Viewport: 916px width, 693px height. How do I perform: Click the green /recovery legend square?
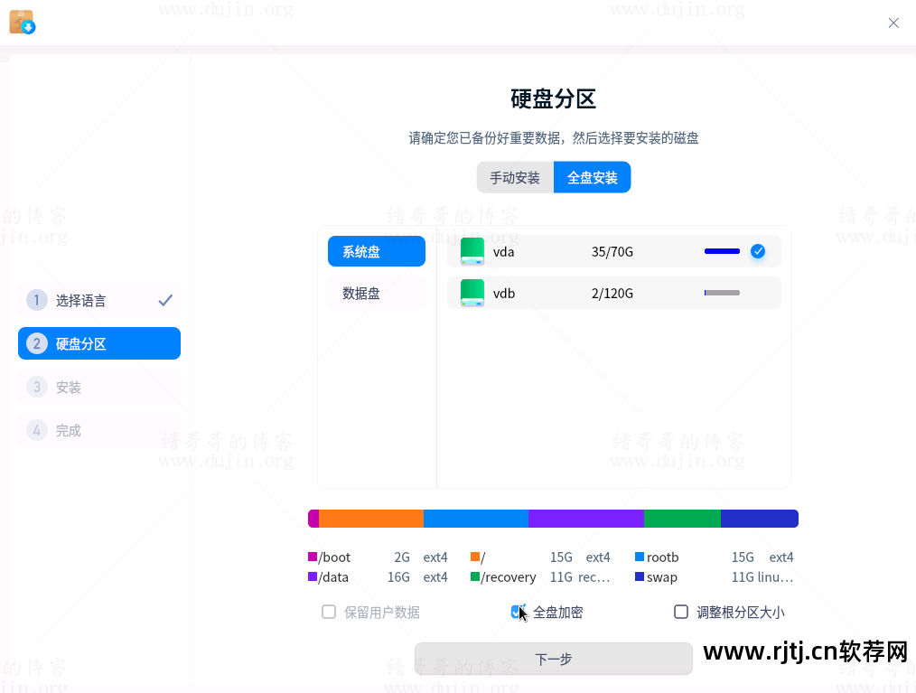click(474, 576)
